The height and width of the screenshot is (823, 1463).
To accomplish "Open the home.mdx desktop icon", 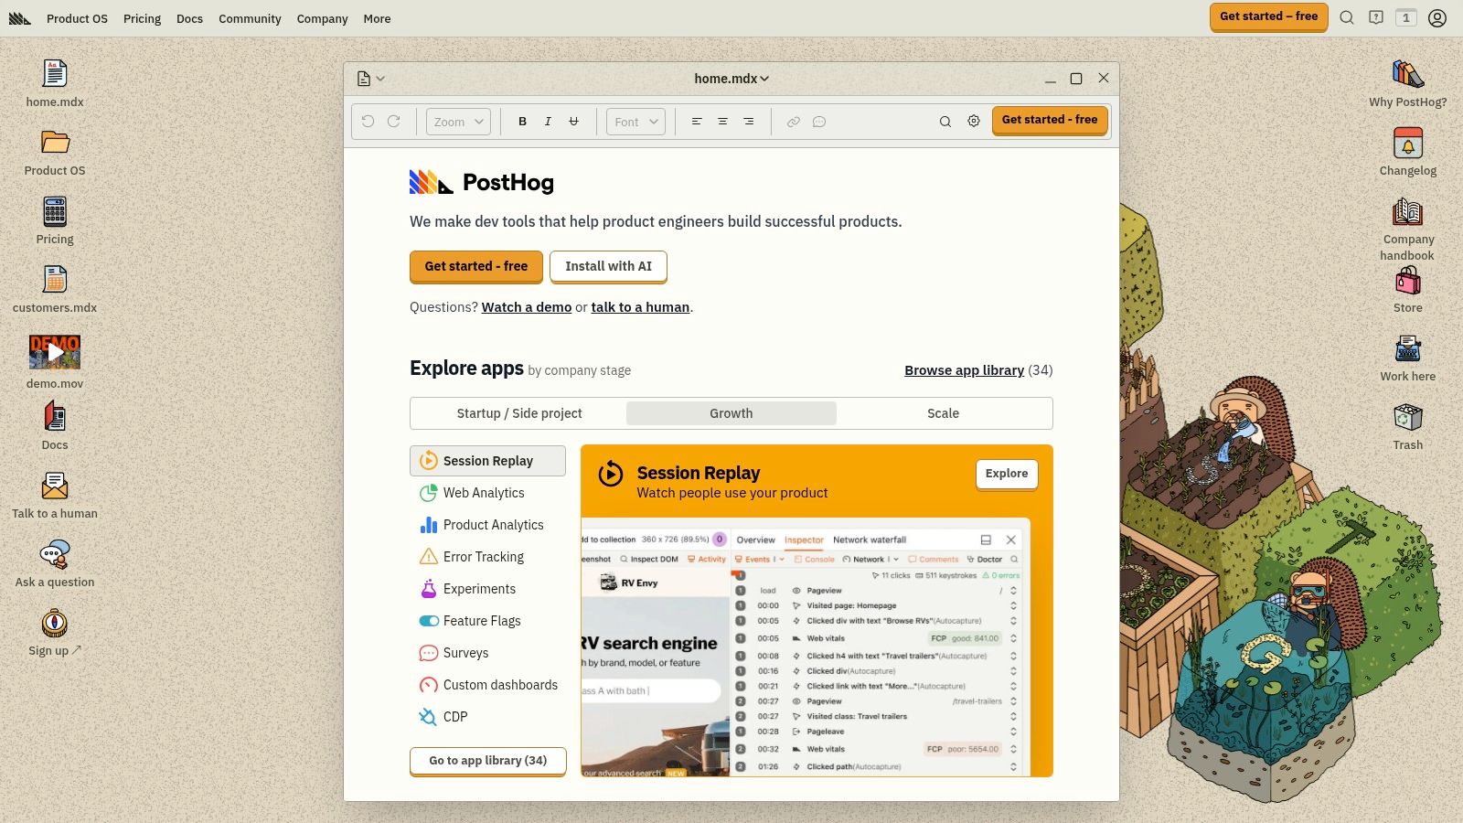I will 55,83.
